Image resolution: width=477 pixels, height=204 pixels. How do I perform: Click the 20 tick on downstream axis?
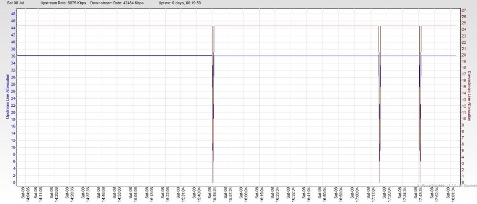pyautogui.click(x=464, y=55)
